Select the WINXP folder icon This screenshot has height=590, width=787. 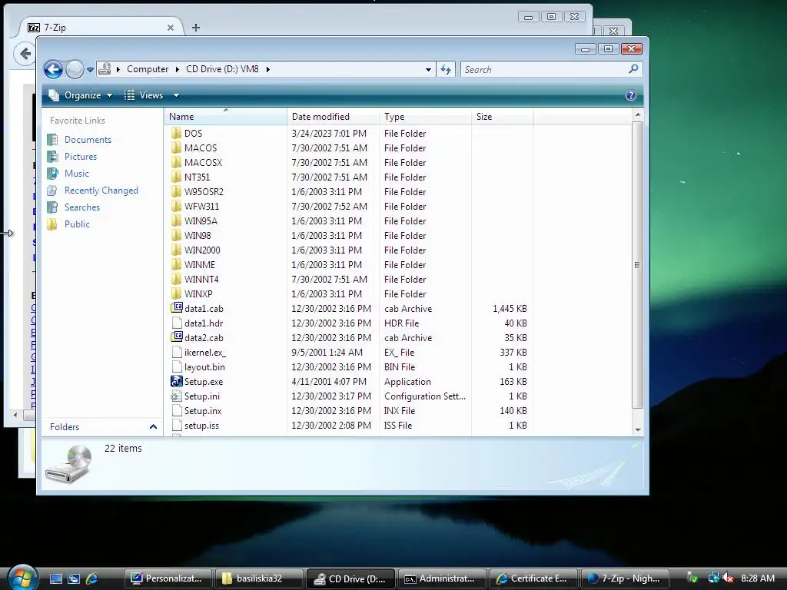coord(176,293)
